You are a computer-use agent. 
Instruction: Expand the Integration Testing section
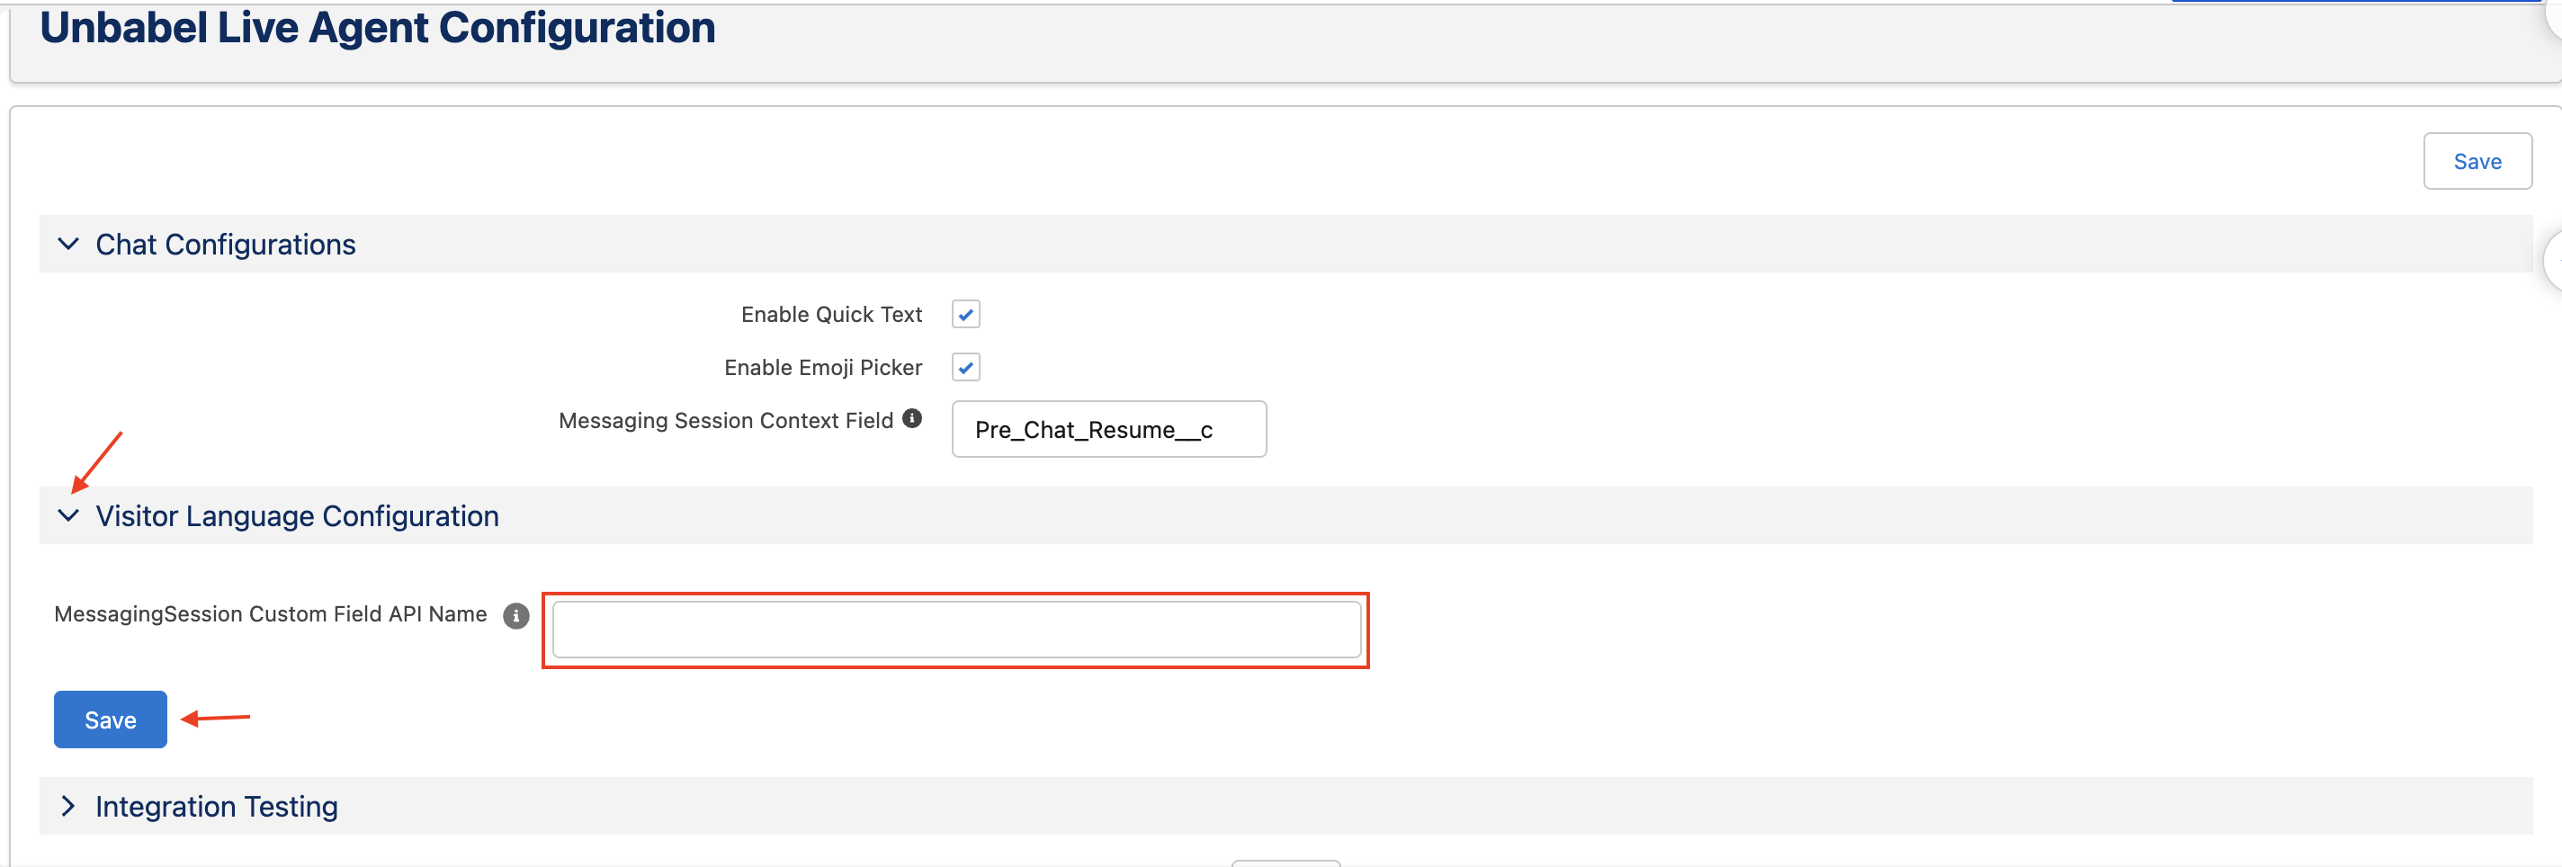(x=68, y=805)
